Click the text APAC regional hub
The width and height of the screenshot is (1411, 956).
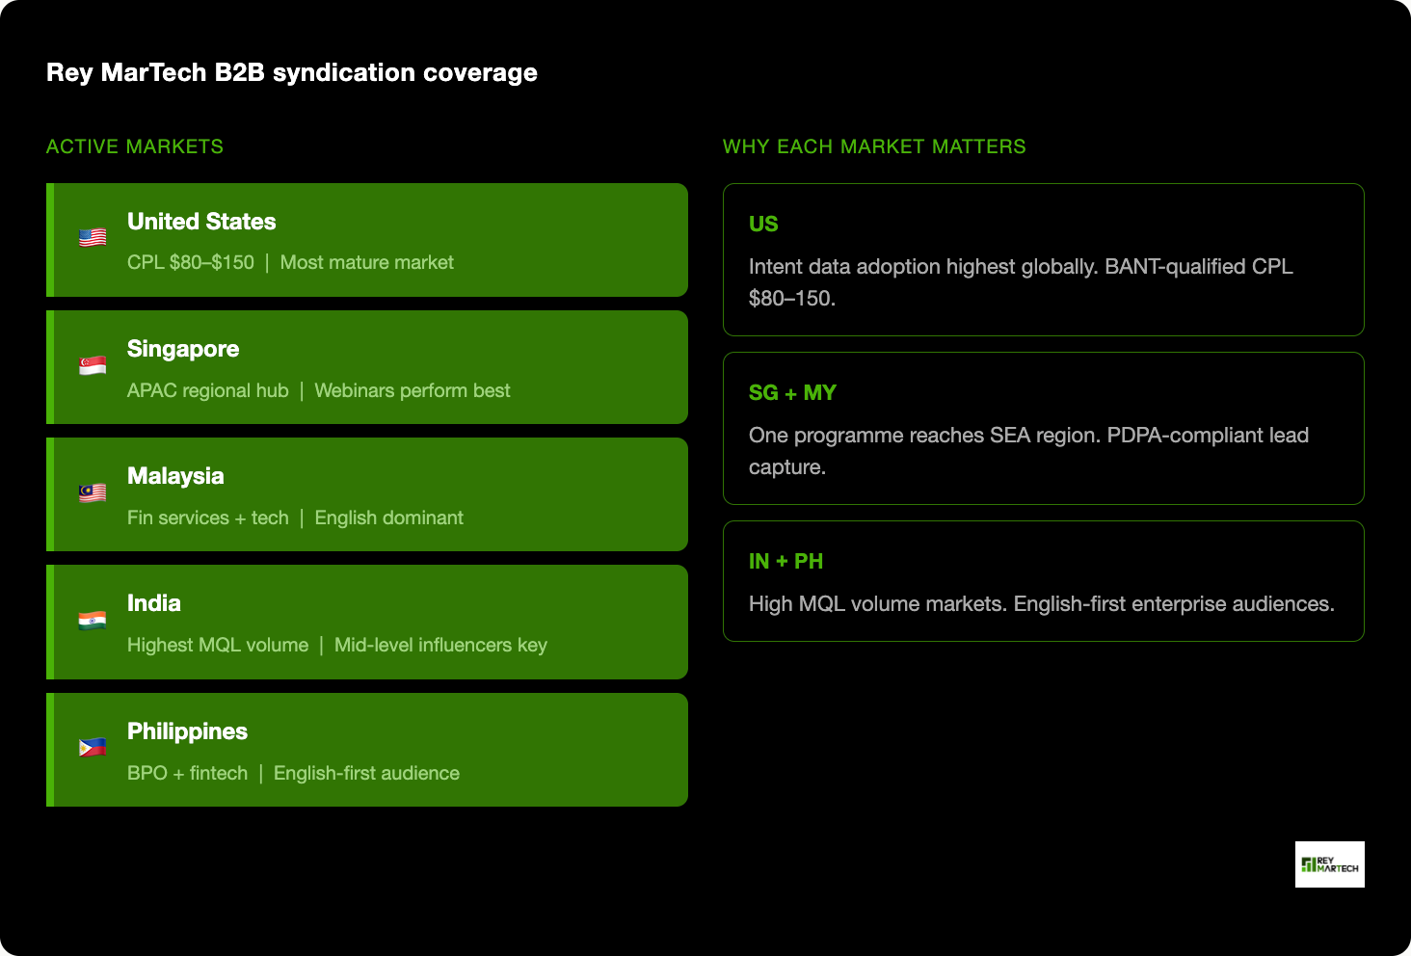[x=208, y=390]
